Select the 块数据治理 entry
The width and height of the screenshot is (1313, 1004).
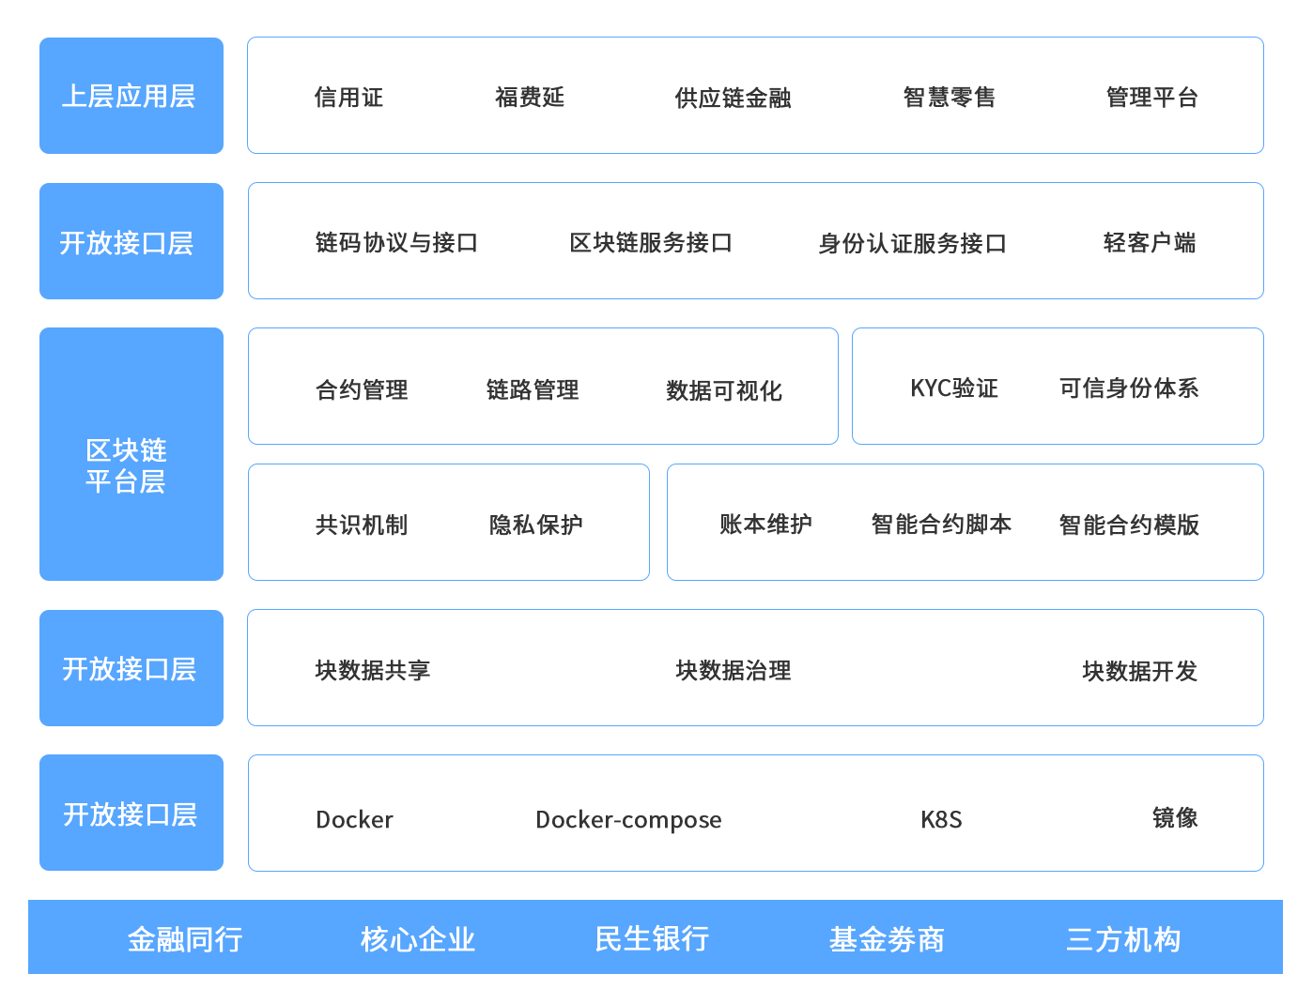coord(733,670)
